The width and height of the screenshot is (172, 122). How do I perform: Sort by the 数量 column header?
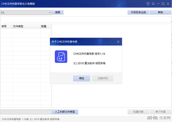tap(46, 26)
